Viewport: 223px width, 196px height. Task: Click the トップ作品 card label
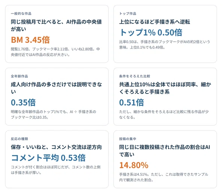coord(128,14)
